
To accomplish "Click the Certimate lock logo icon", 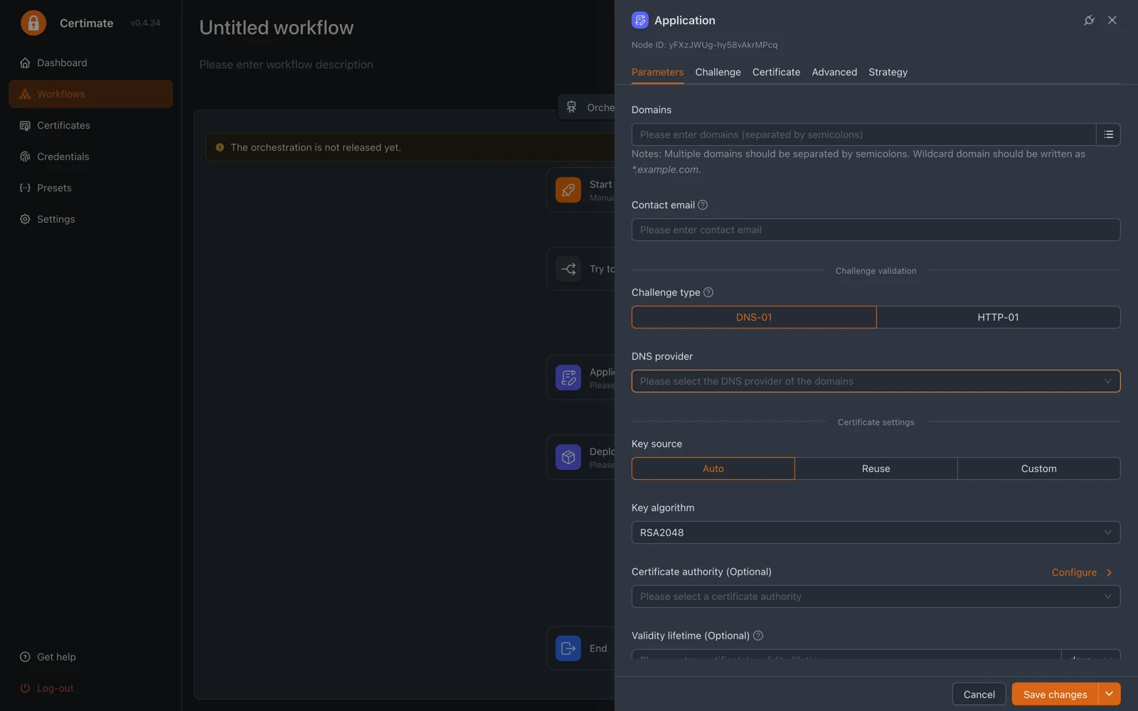I will click(x=33, y=23).
